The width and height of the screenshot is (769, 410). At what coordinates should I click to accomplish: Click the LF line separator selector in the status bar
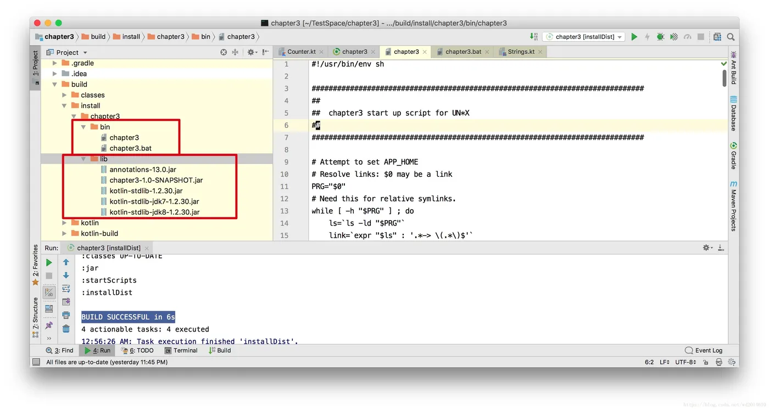pos(664,362)
